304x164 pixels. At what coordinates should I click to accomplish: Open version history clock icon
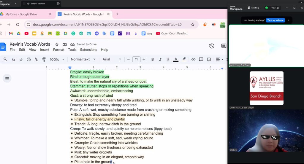212,46
